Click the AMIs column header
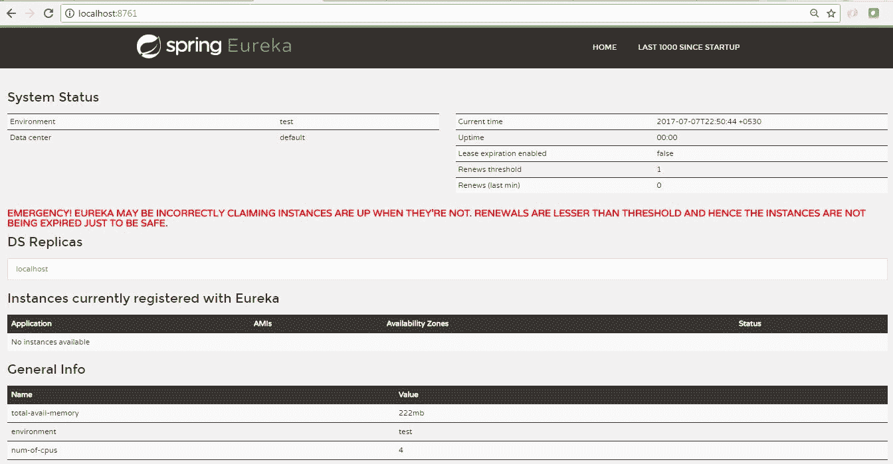This screenshot has width=893, height=464. click(x=262, y=323)
